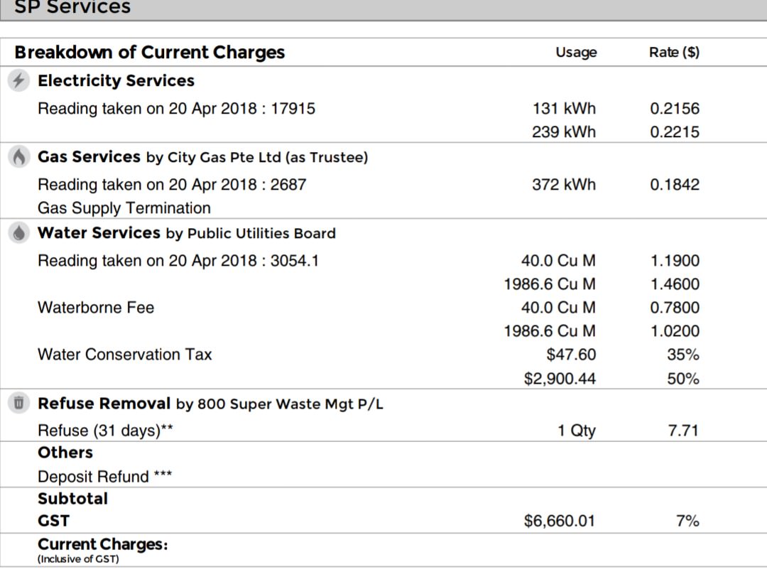This screenshot has height=572, width=767.
Task: Click the Breakdown of Current Charges title
Action: tap(149, 53)
